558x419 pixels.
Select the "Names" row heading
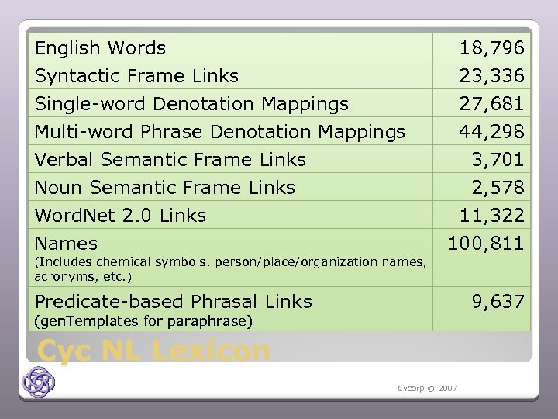[x=66, y=244]
